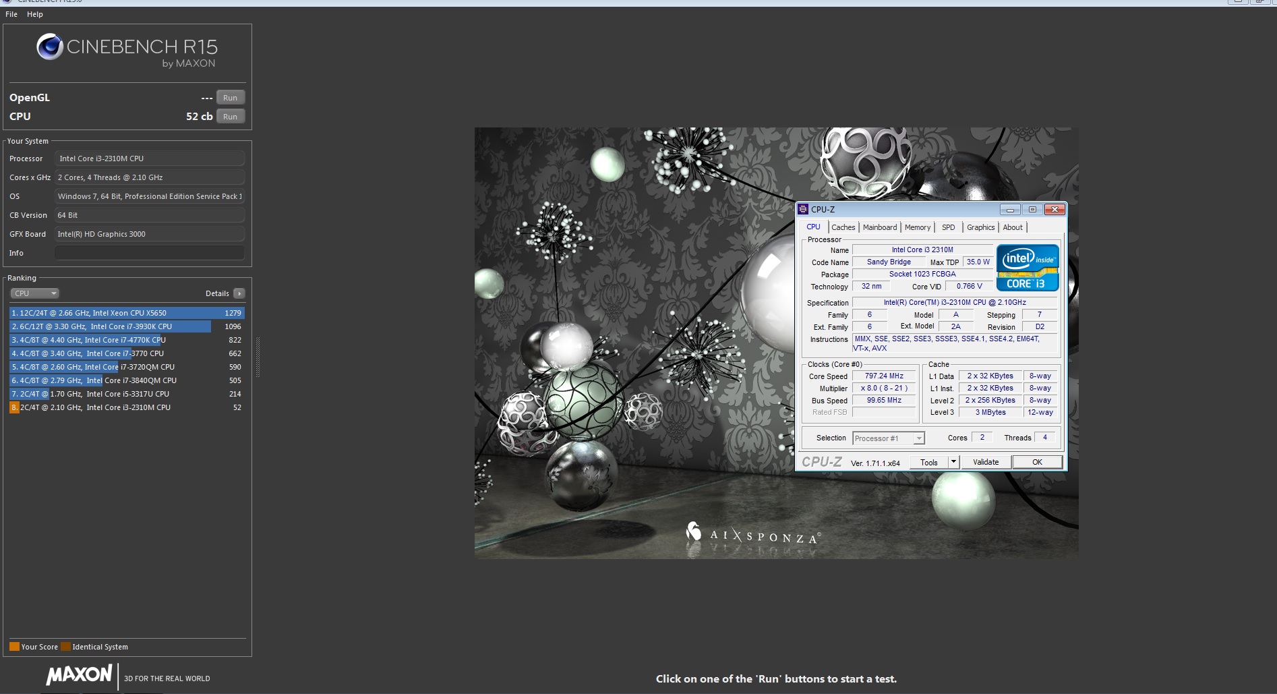The image size is (1277, 694).
Task: Click the Package value Socket 1023 FCBGA
Action: (x=922, y=274)
